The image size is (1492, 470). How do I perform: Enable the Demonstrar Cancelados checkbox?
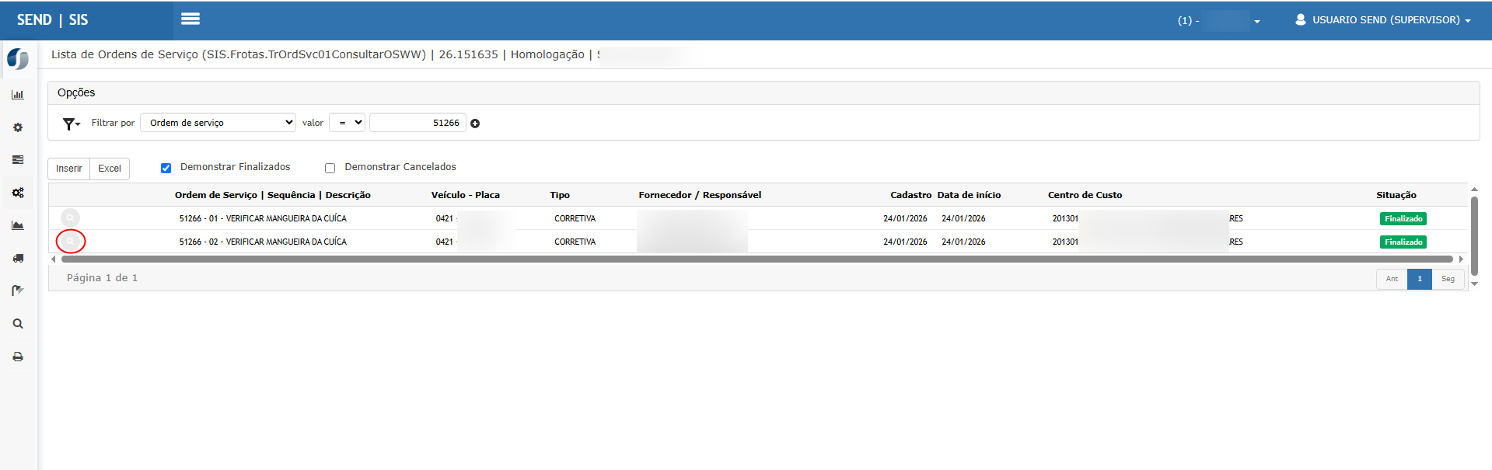click(x=330, y=168)
